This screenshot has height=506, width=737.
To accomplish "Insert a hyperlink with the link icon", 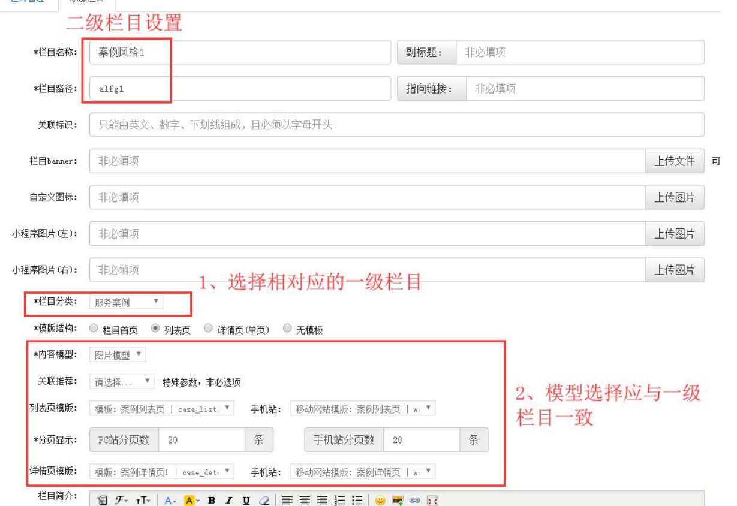I will [x=415, y=501].
